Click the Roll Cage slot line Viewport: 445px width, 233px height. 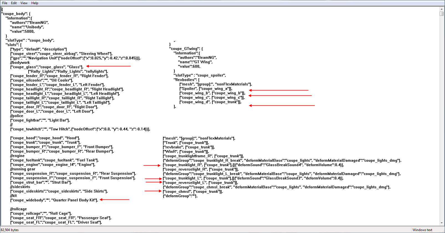pos(41,213)
